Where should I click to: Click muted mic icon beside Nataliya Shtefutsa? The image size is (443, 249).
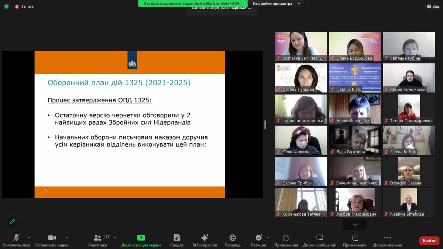click(387, 214)
